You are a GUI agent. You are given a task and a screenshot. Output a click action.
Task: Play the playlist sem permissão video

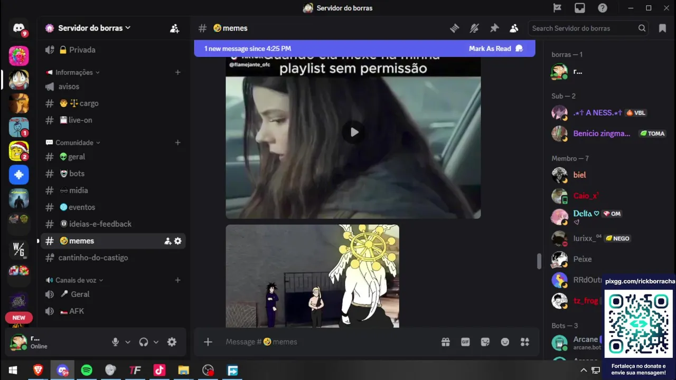tap(354, 132)
